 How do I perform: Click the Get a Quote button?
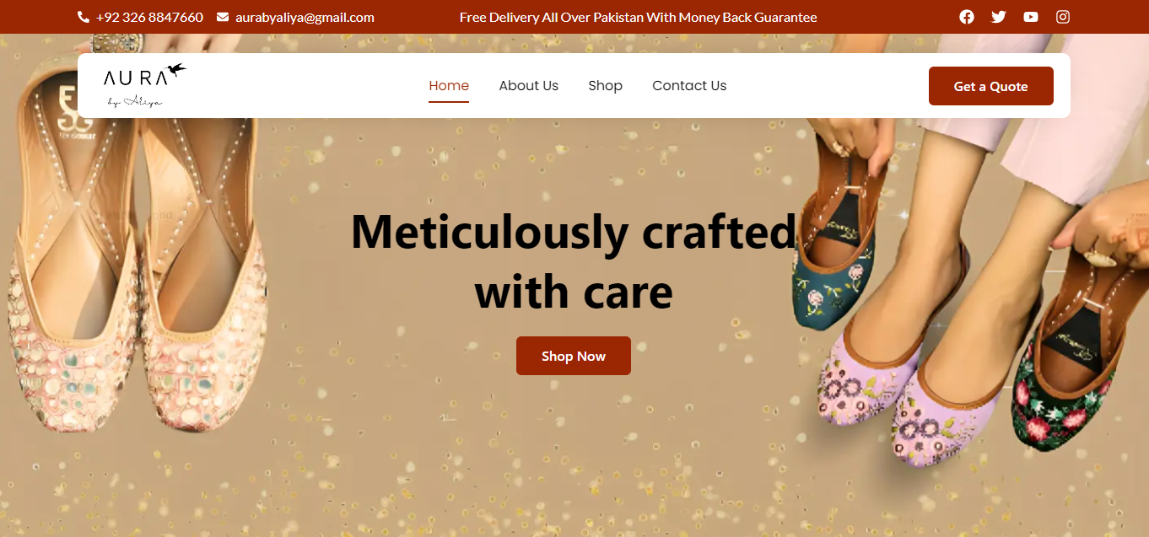(990, 86)
